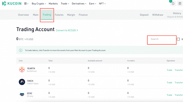Open the Deposit & Withdraw History

[x=175, y=15]
